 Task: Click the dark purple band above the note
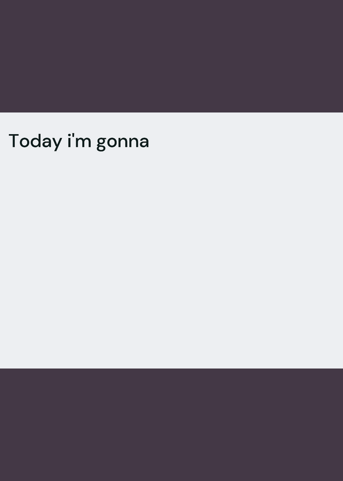[x=171, y=56]
